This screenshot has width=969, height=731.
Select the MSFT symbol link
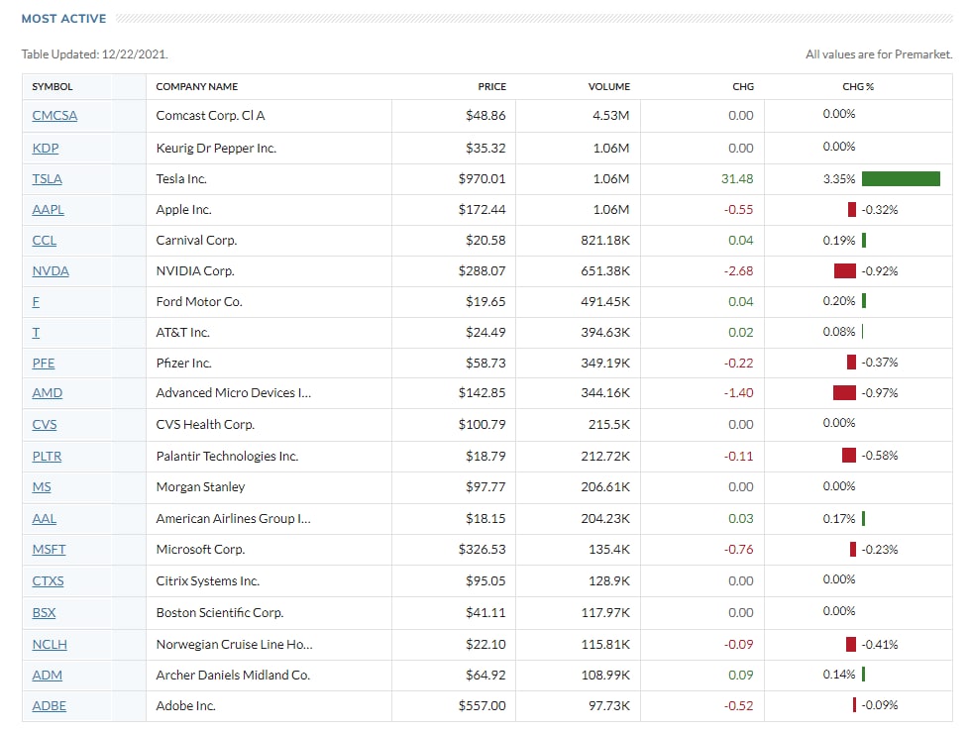pos(49,549)
